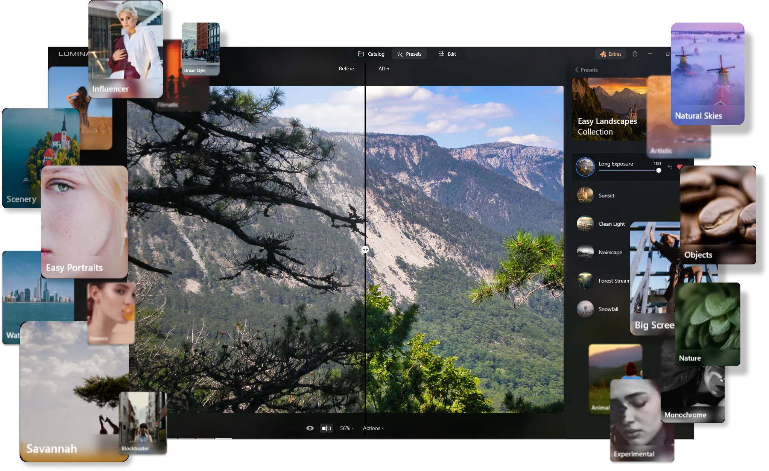Click the Forest Stream preset label

click(613, 281)
